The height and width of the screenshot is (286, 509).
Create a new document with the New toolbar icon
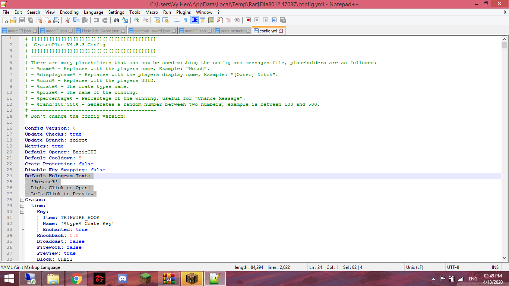tap(5, 20)
